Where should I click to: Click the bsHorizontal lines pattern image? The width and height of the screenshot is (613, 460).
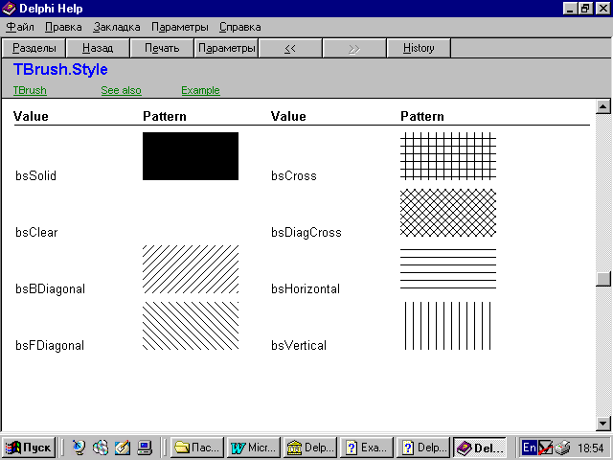(x=448, y=269)
